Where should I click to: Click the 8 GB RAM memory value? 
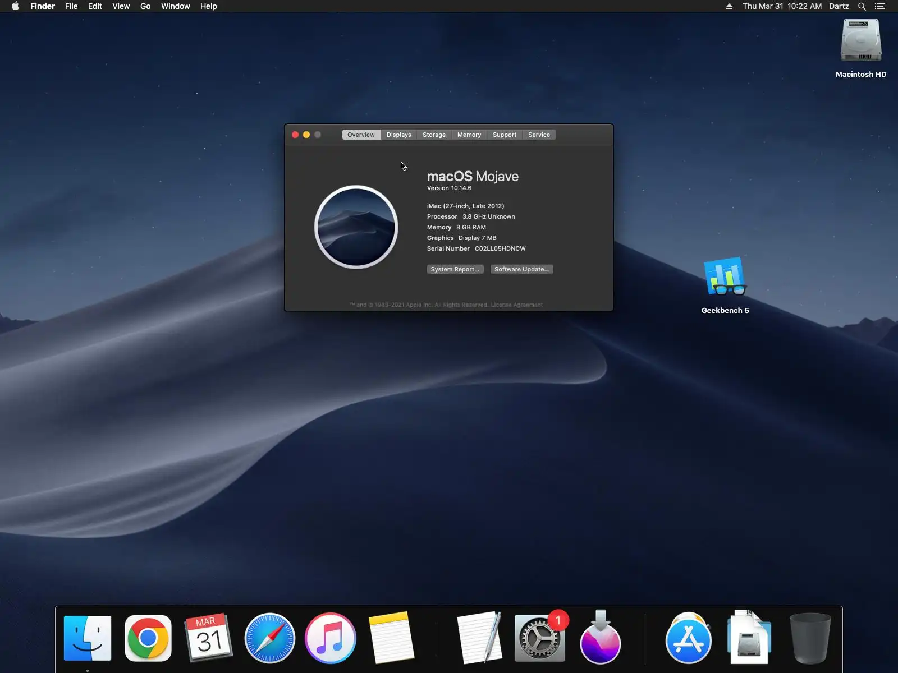471,227
